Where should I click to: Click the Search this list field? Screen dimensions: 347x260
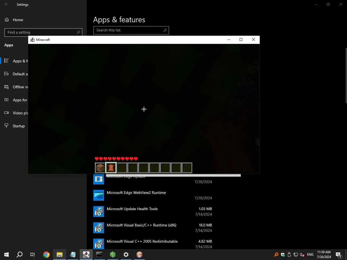point(131,30)
